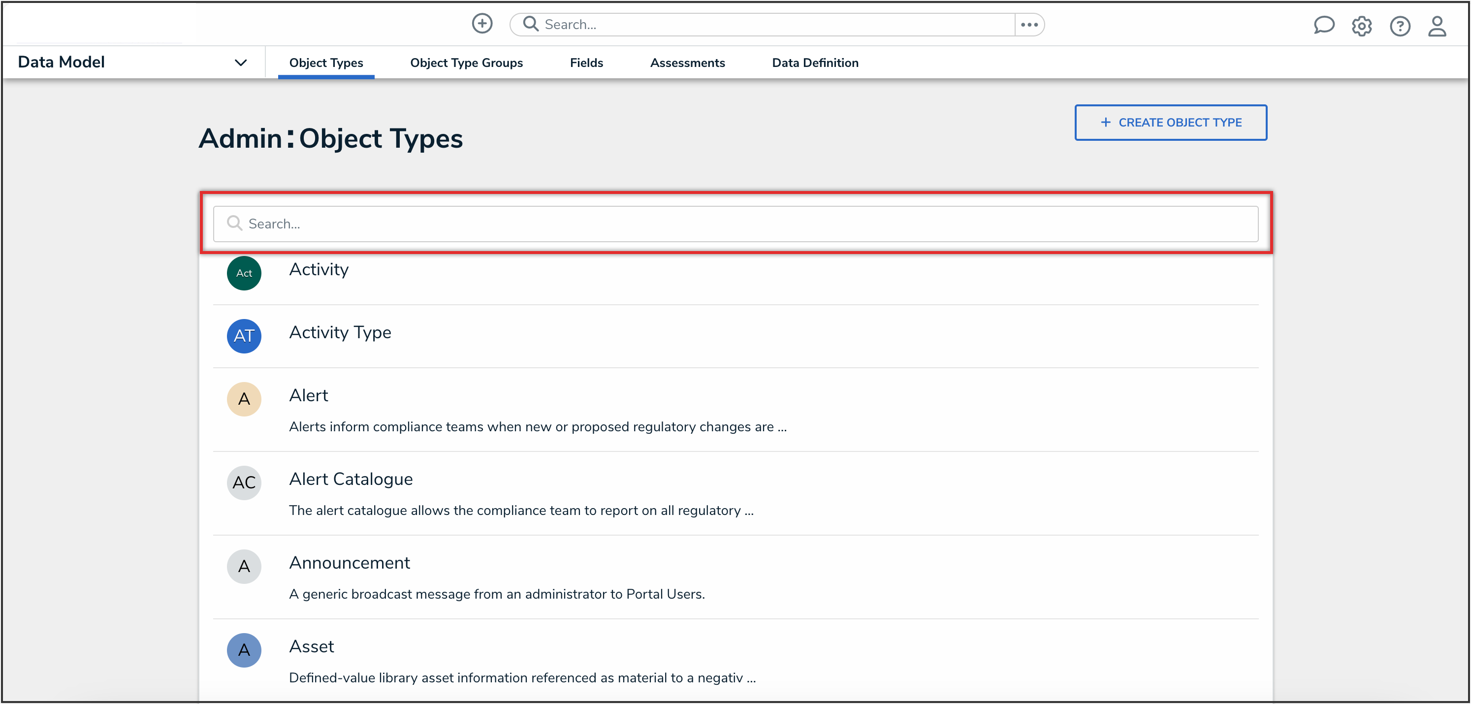The width and height of the screenshot is (1471, 704).
Task: Expand the Data Model dropdown chevron
Action: tap(240, 62)
